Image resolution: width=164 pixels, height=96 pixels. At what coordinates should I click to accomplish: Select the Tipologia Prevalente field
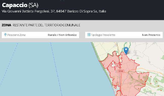124,35
